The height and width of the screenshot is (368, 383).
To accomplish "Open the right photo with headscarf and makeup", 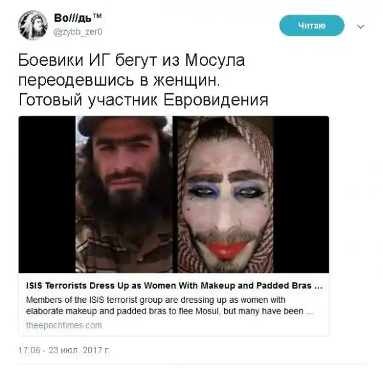I will click(x=224, y=194).
